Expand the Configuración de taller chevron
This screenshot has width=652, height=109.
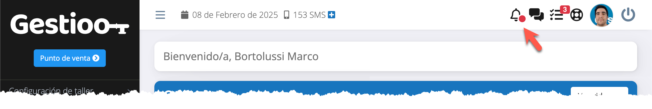click(129, 91)
